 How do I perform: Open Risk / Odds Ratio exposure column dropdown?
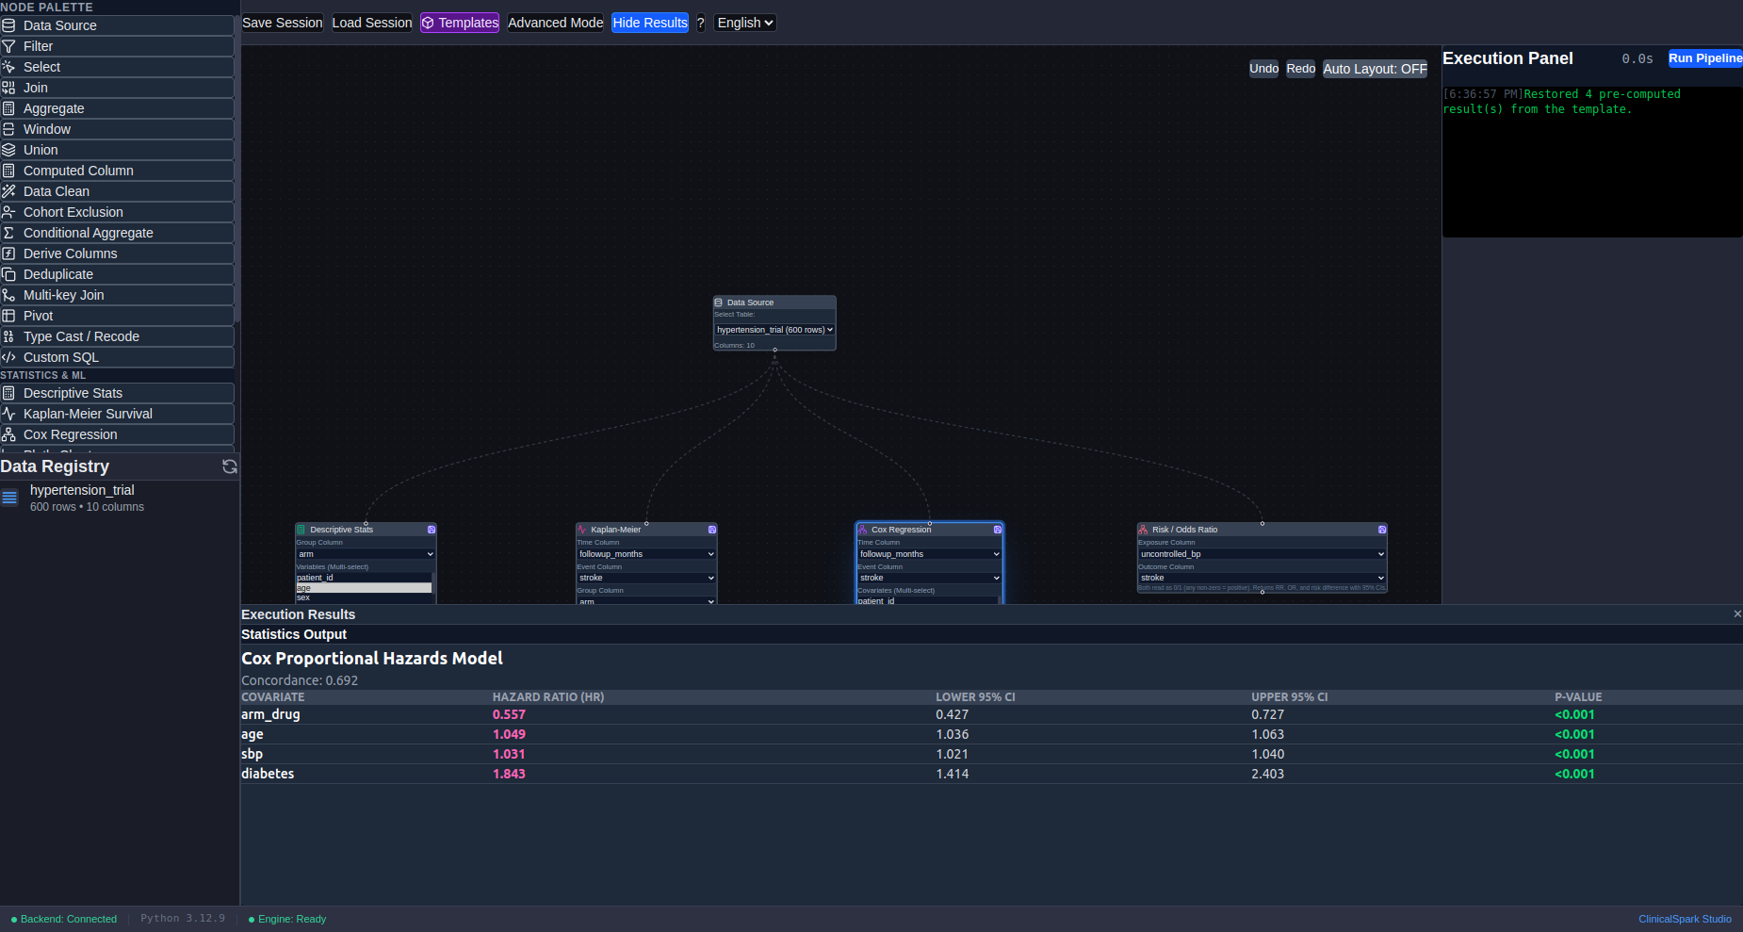click(1262, 554)
